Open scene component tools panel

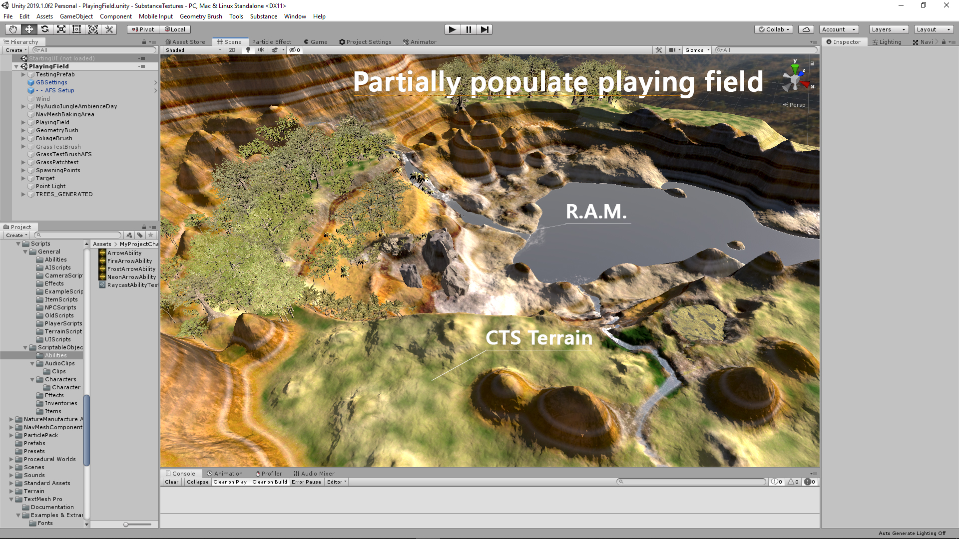(659, 50)
